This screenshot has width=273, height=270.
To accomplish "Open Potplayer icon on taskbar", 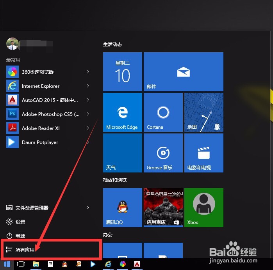I will [x=93, y=264].
